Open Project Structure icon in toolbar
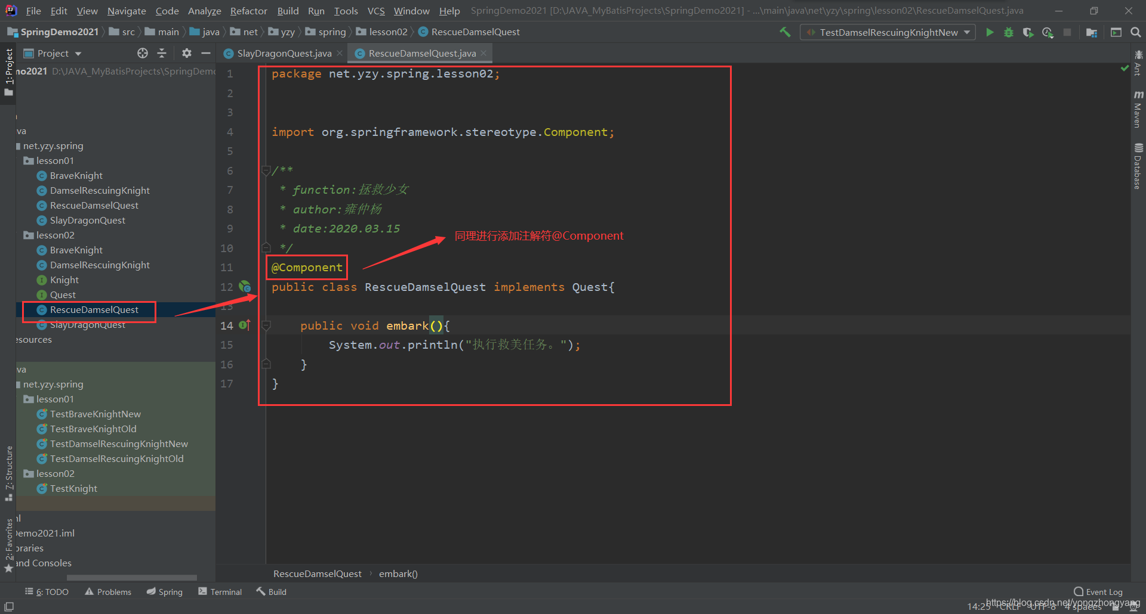Screen dimensions: 1146x614 [x=1092, y=32]
